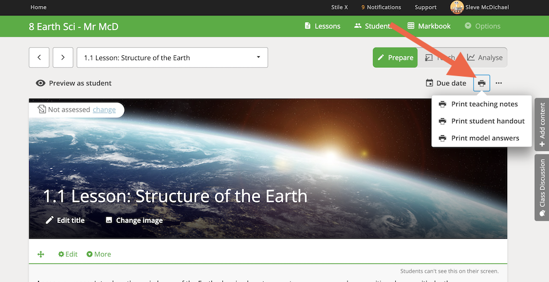Click Edit title on the banner
Screen dimensions: 549x282
(x=65, y=220)
